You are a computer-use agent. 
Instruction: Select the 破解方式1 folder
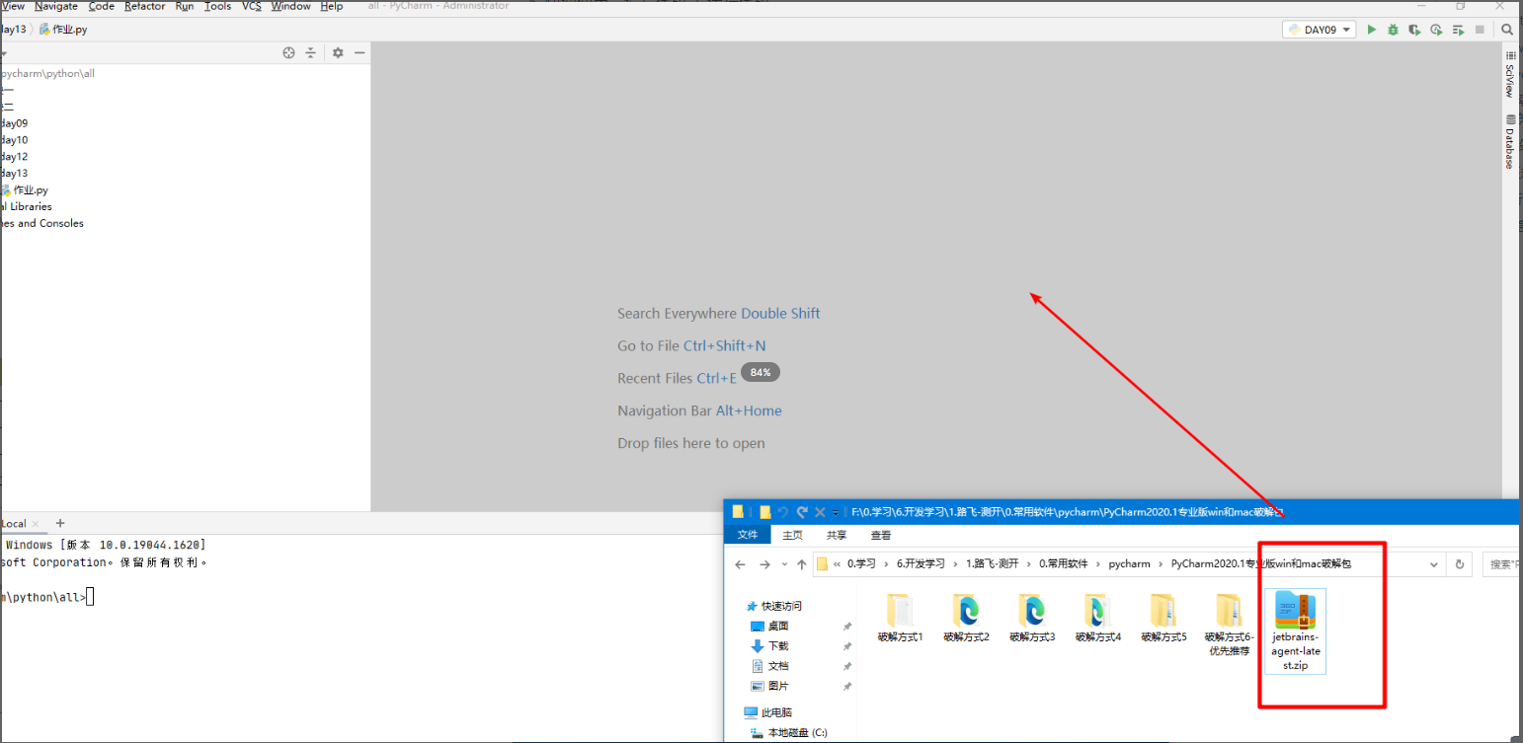click(900, 619)
